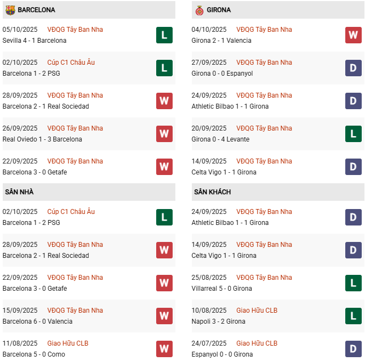The height and width of the screenshot is (361, 365).
Task: Click the loss badge for Napoli 3 - 2 Girona
Action: coord(353,316)
